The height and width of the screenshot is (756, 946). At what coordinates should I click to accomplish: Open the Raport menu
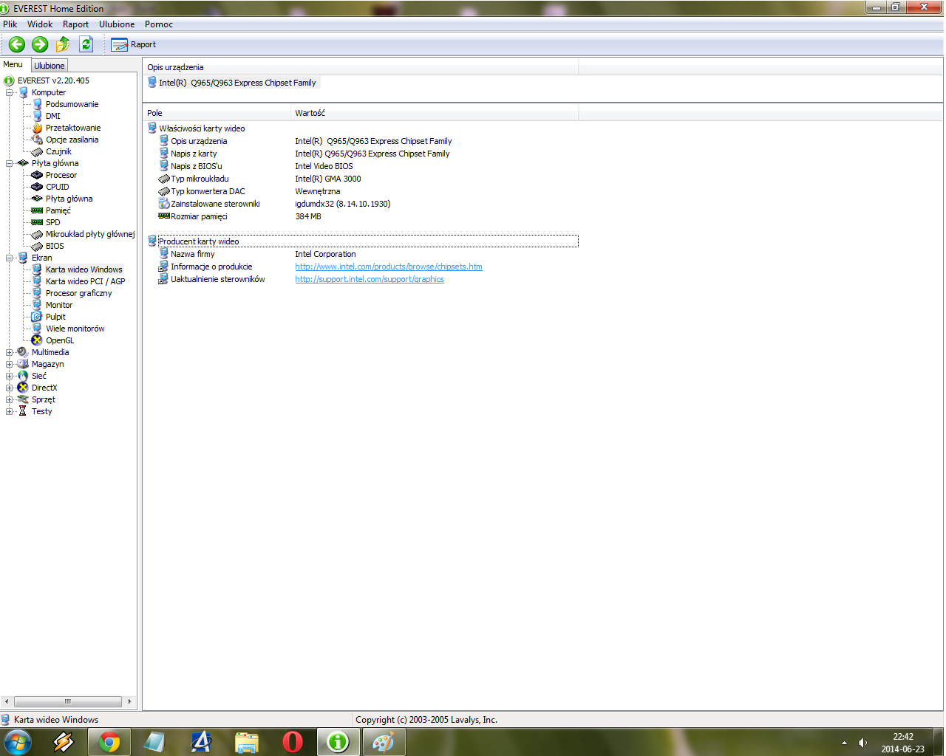(75, 24)
